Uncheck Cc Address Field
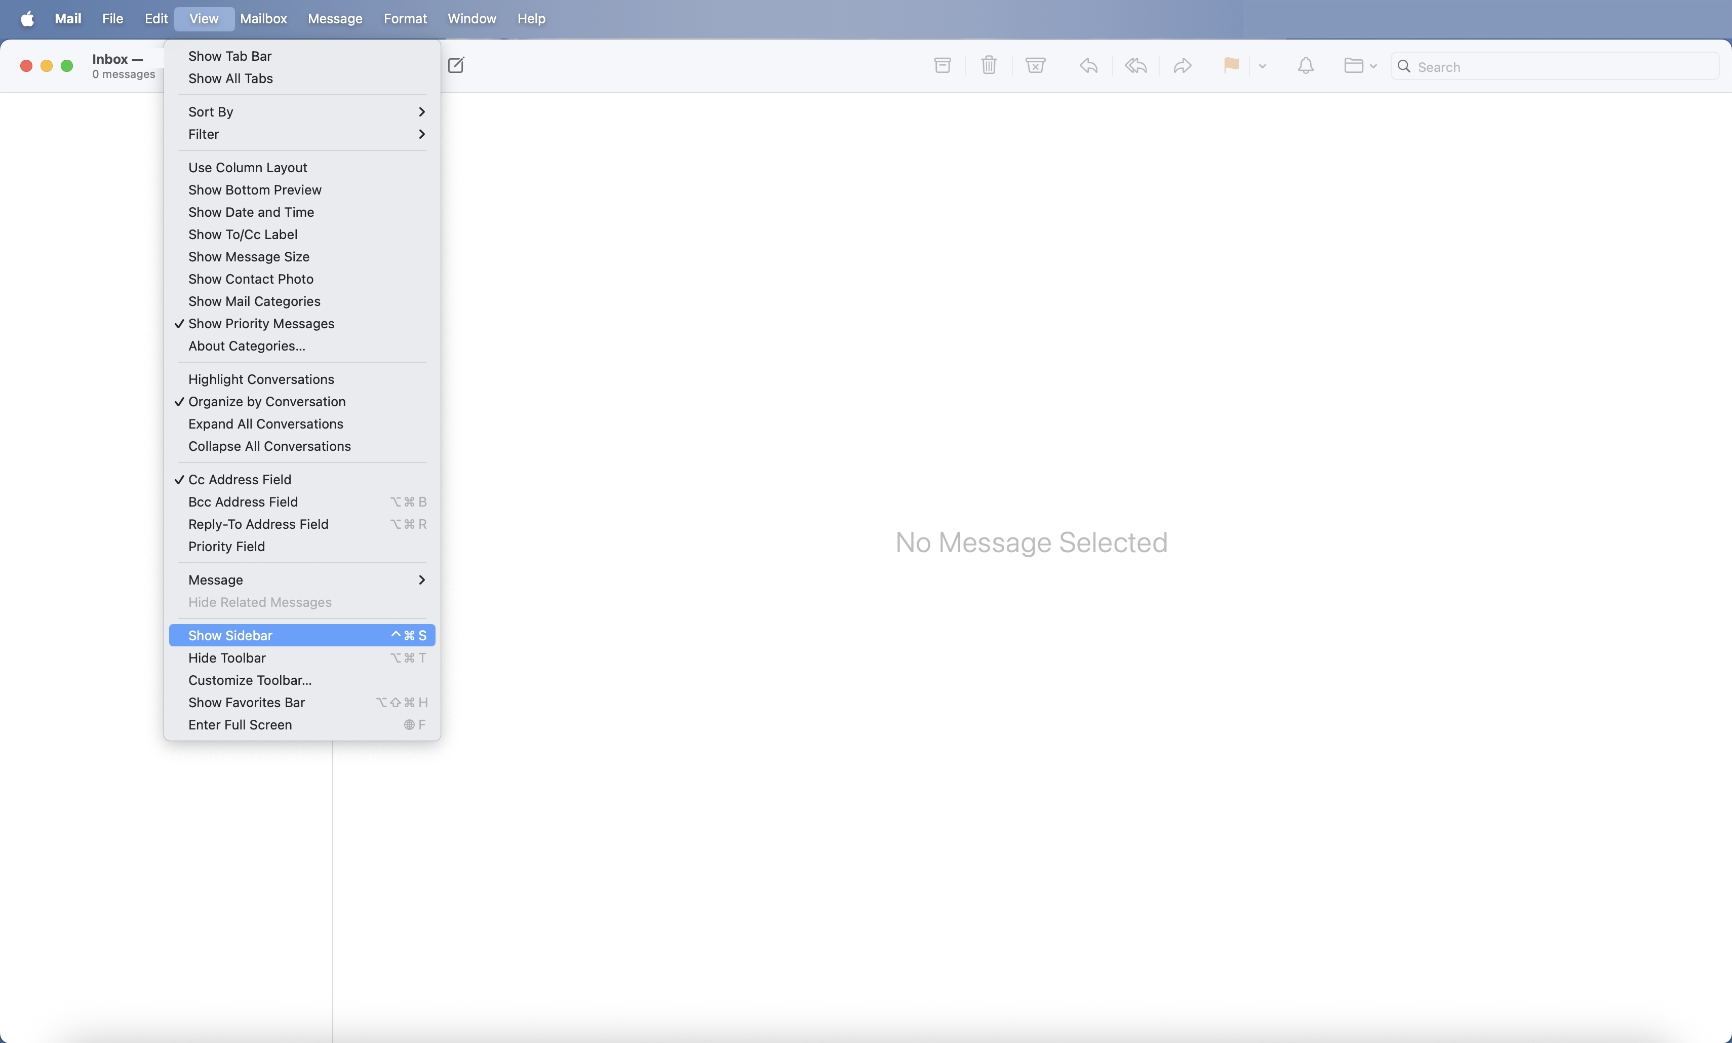 [302, 479]
